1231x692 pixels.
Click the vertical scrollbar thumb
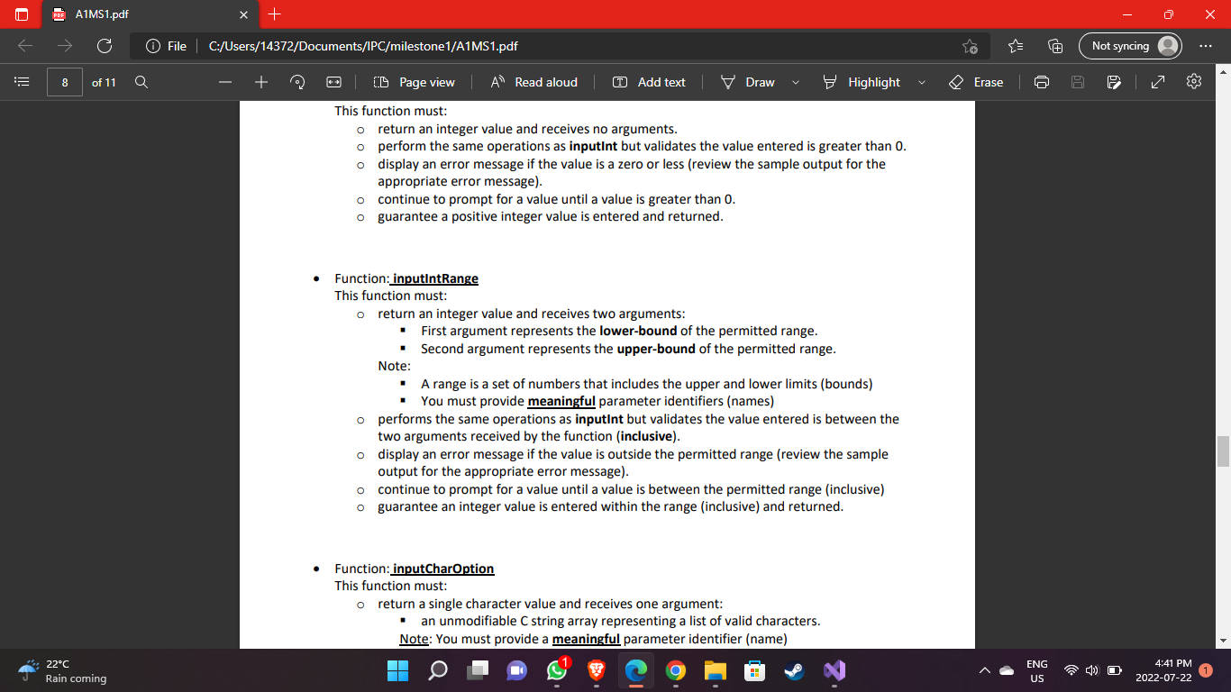[x=1223, y=451]
